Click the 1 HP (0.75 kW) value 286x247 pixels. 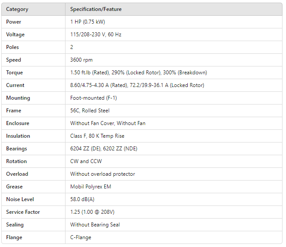tap(88, 22)
